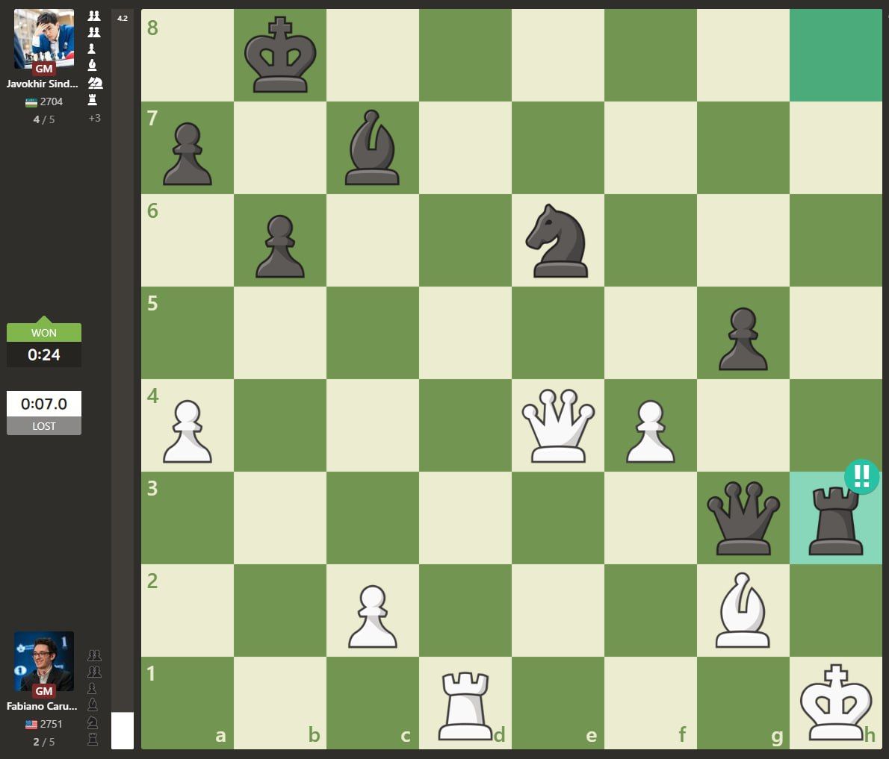Select the black knight on e6
The height and width of the screenshot is (759, 889).
click(557, 240)
